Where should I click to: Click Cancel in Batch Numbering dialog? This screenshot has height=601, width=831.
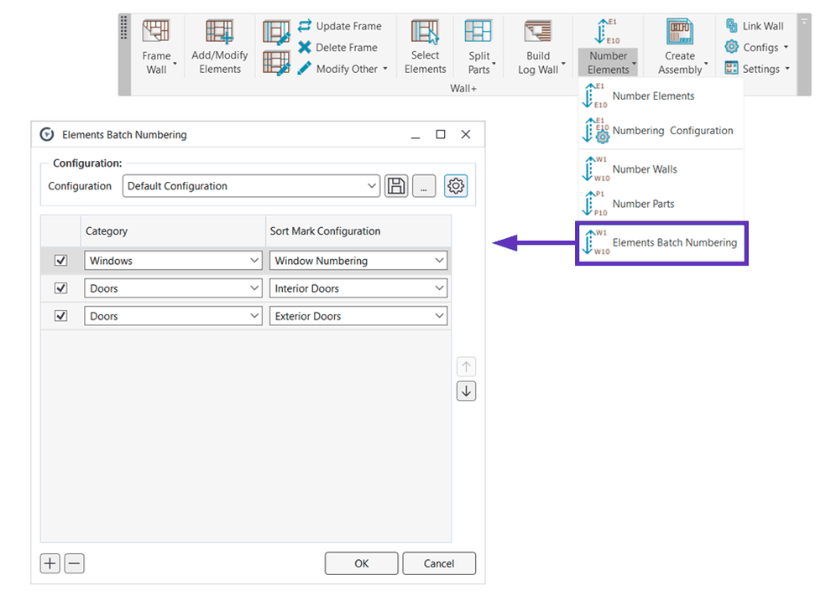click(x=439, y=563)
